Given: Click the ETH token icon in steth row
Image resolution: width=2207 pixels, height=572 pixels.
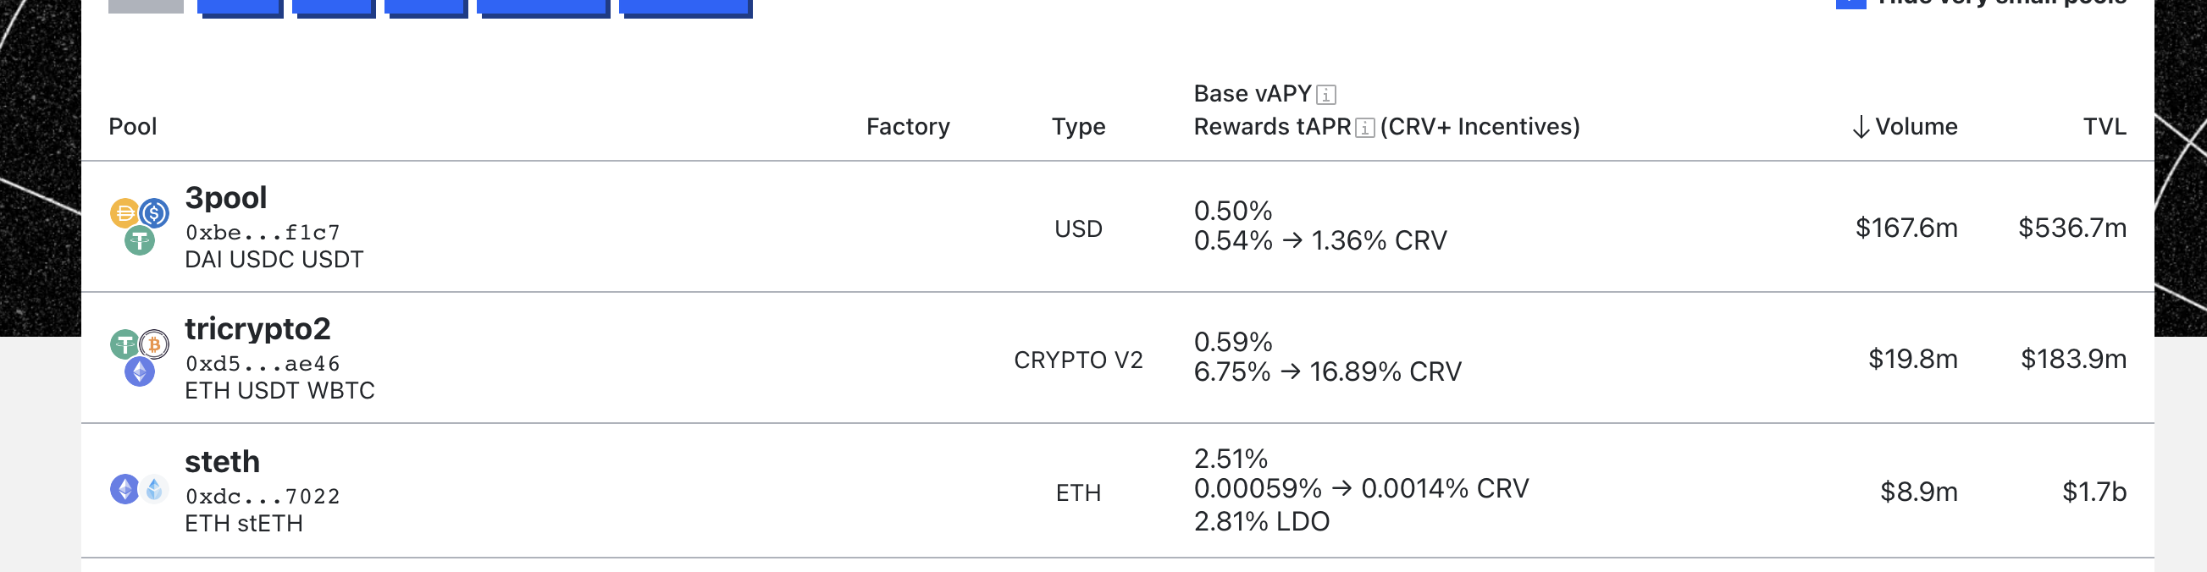Looking at the screenshot, I should pyautogui.click(x=125, y=489).
